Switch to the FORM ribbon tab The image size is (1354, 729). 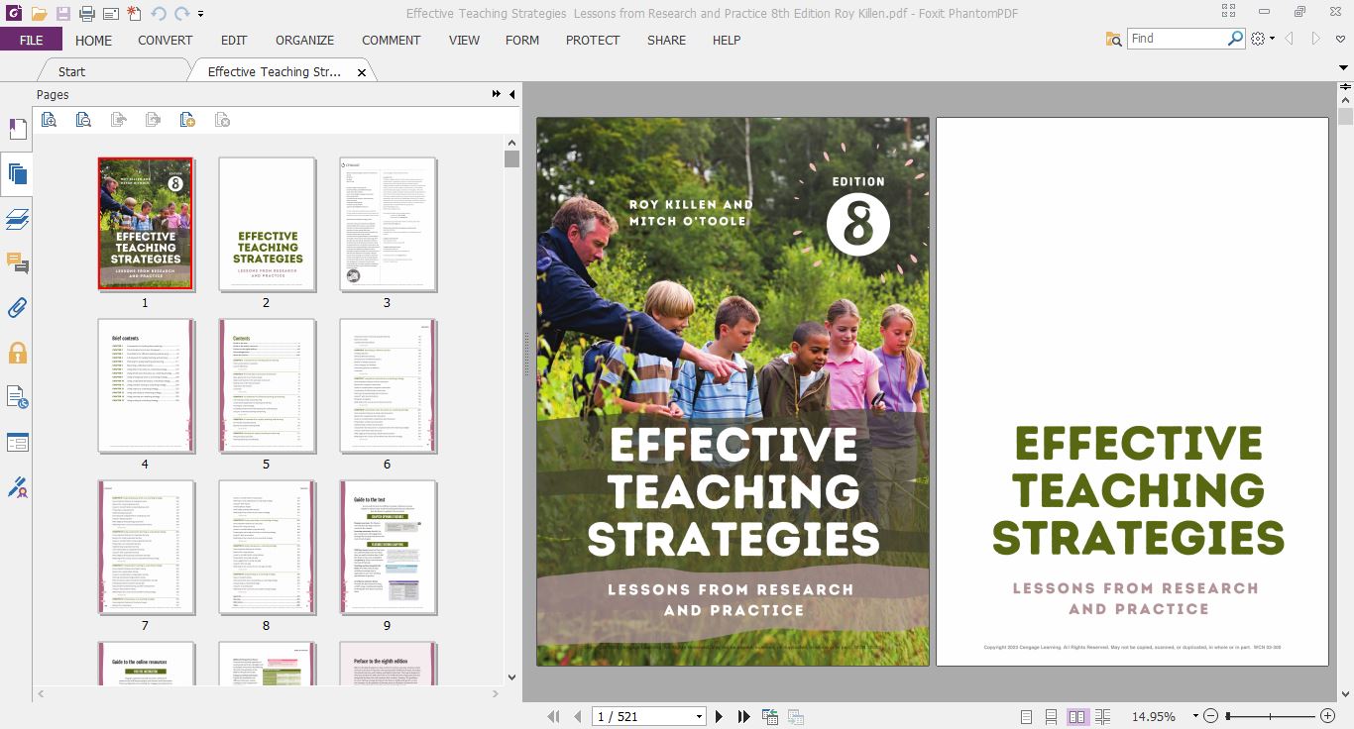pyautogui.click(x=522, y=41)
